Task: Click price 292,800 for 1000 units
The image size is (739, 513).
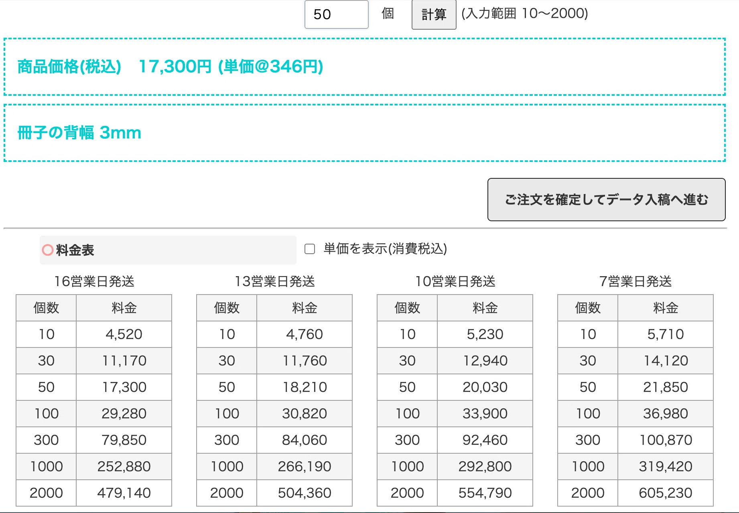Action: (x=485, y=467)
